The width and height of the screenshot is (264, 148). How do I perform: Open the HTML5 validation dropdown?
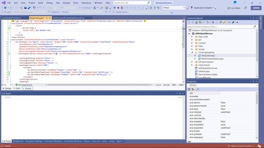(184, 8)
